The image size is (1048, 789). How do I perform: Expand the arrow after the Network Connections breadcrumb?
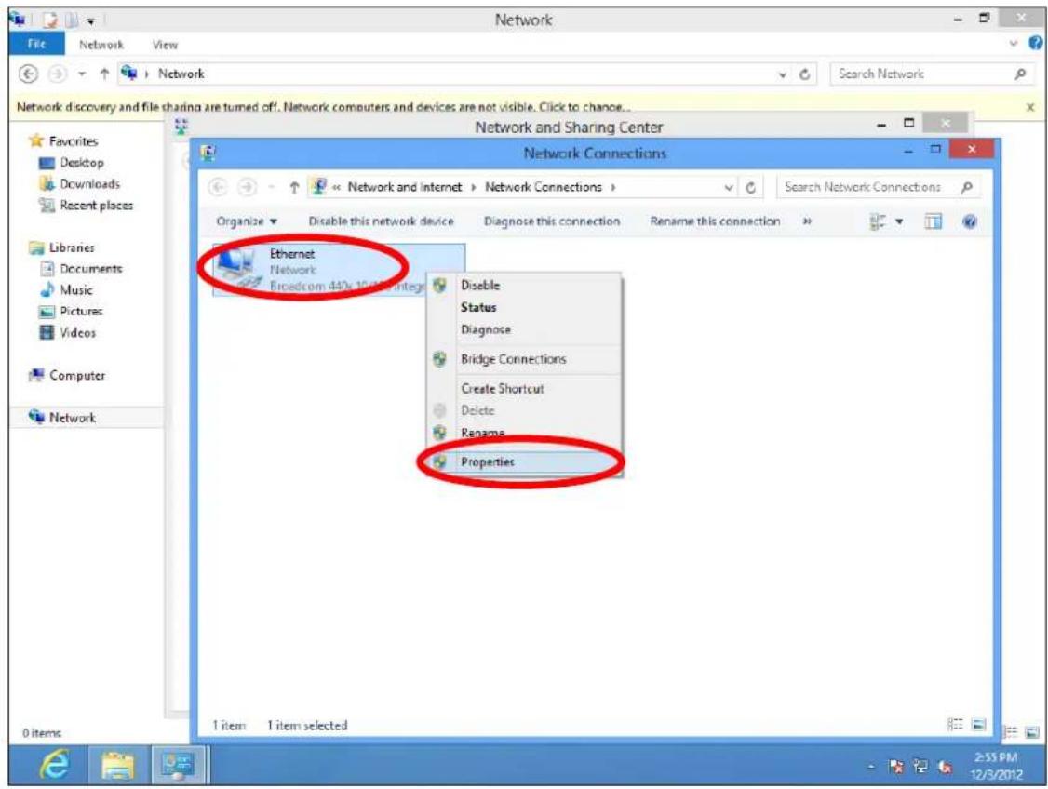(613, 188)
